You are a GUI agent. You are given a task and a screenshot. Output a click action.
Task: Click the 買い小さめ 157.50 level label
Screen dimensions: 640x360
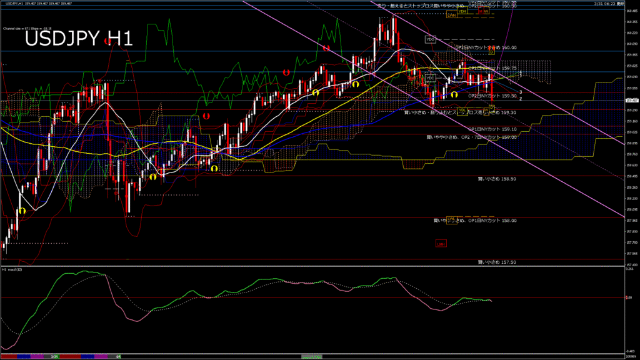pos(497,262)
